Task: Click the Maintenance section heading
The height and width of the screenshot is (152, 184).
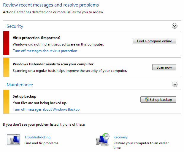Action: tap(20, 85)
